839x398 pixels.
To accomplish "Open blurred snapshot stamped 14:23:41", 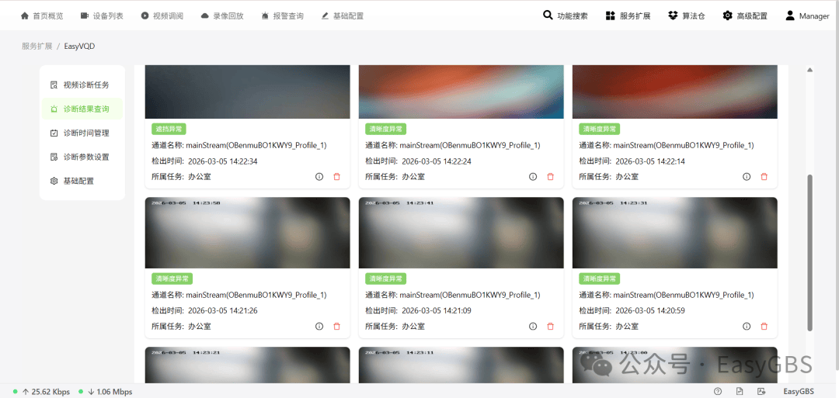I will pyautogui.click(x=461, y=233).
